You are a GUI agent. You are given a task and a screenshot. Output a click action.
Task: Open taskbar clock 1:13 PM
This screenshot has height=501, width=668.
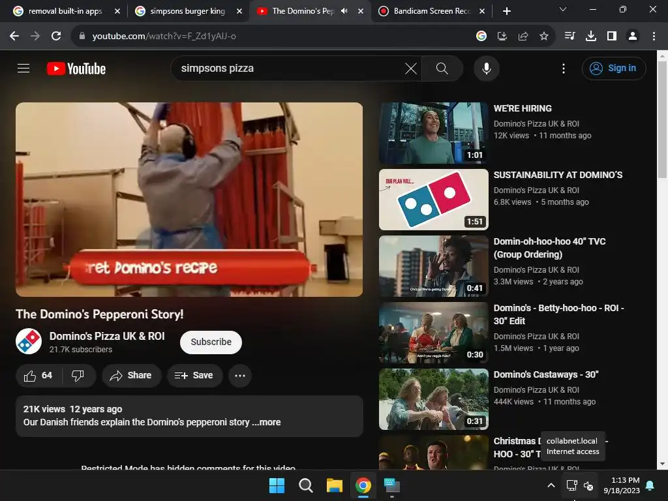622,485
